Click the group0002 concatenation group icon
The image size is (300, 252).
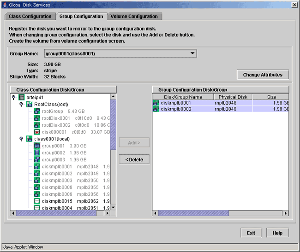37,152
